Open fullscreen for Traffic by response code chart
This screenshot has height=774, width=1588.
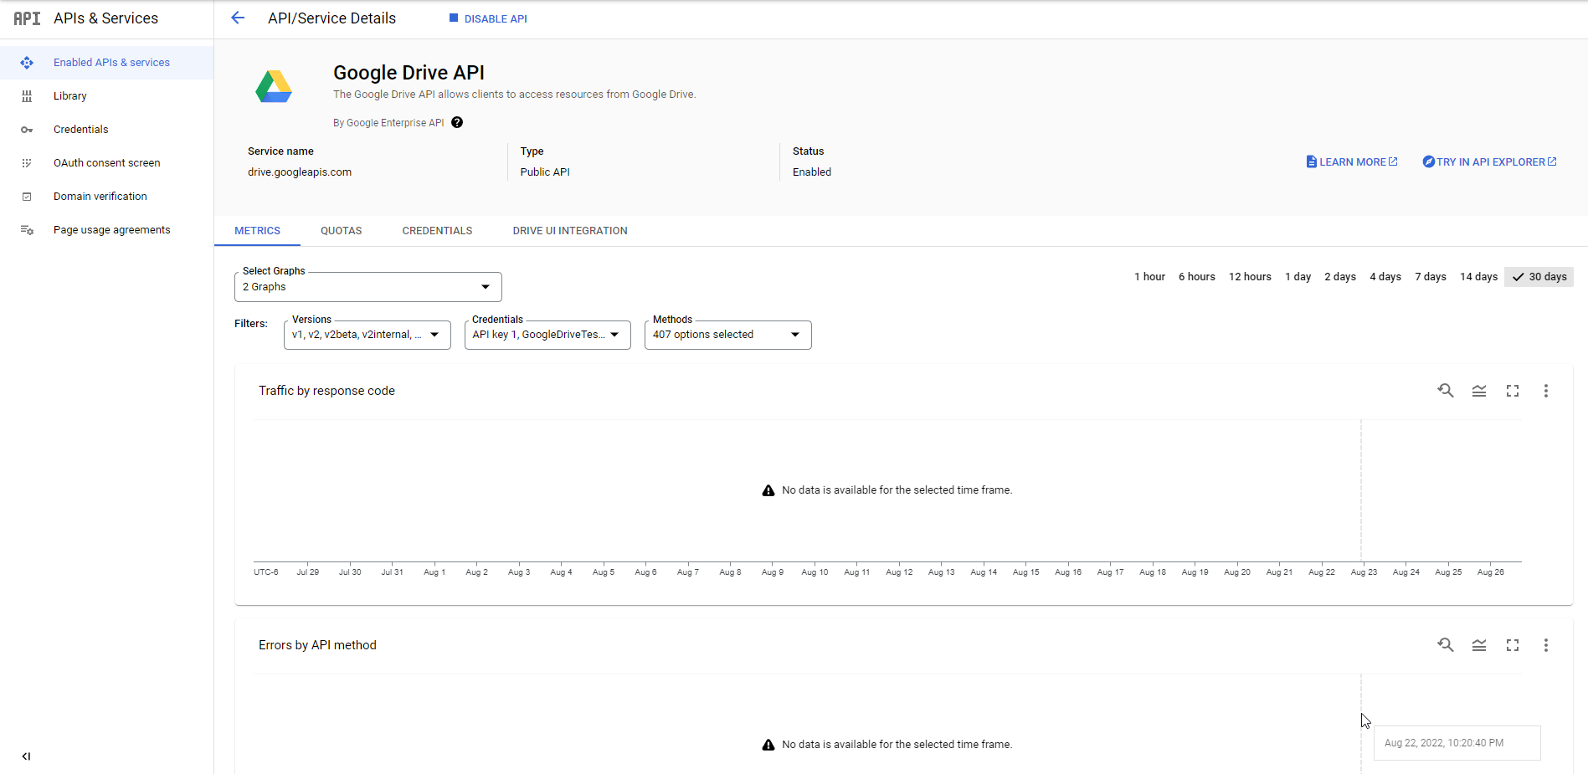tap(1513, 391)
